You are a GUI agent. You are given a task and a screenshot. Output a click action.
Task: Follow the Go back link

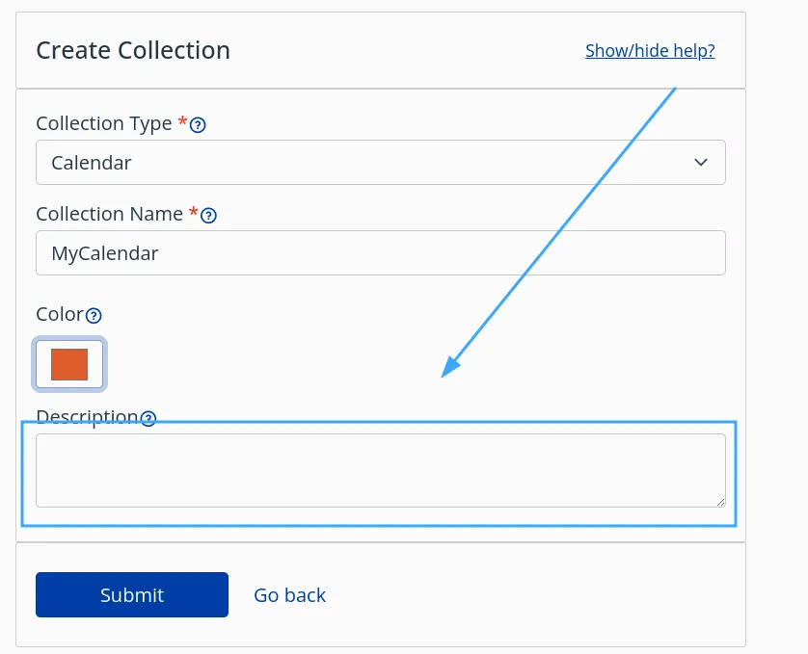coord(289,595)
